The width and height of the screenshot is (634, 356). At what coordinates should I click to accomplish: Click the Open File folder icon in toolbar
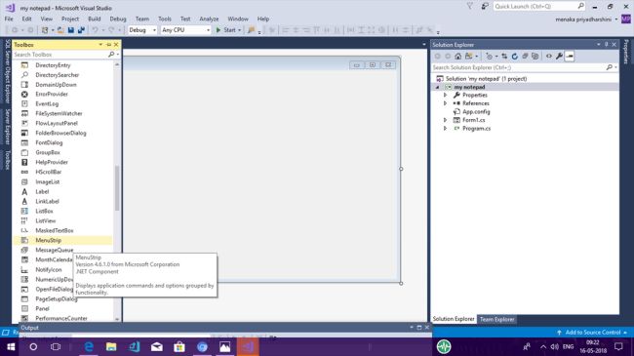click(60, 30)
